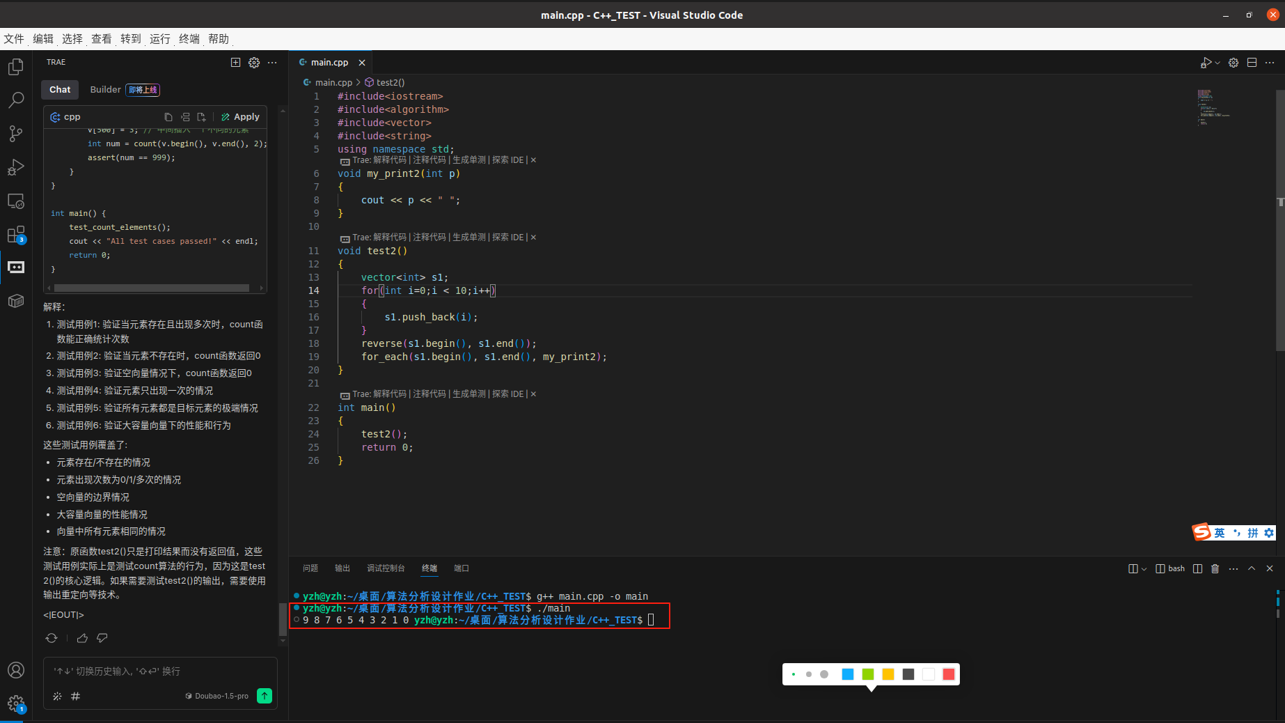Maximize the terminal panel size
Image resolution: width=1285 pixels, height=723 pixels.
(1252, 569)
